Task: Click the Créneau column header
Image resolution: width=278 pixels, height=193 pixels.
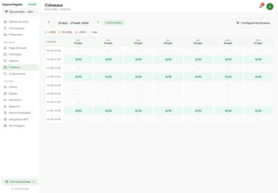Action: point(51,42)
